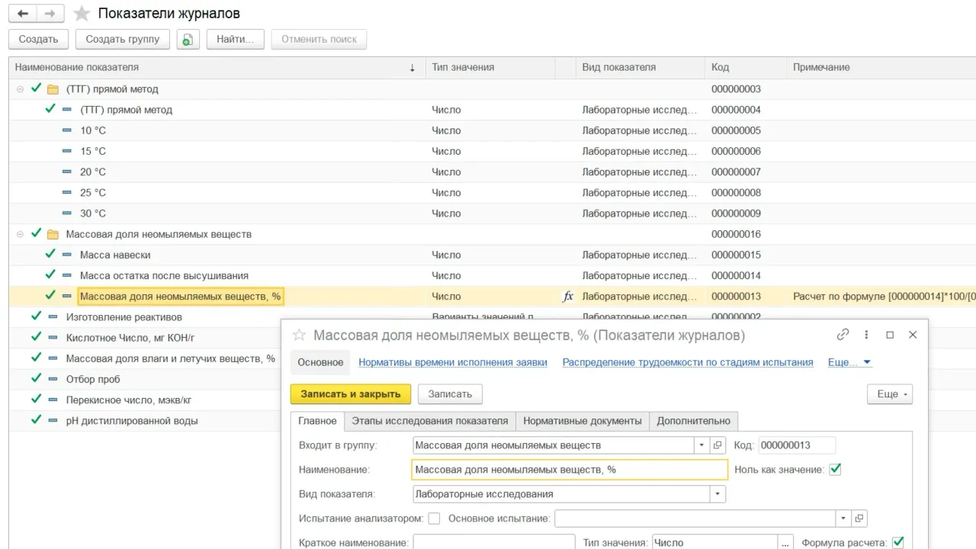Viewport: 976px width, 549px height.
Task: Click the Краткое наименование input field
Action: click(x=493, y=543)
